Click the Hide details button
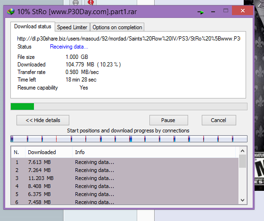Viewport: 264px width, 221px height. pyautogui.click(x=43, y=120)
